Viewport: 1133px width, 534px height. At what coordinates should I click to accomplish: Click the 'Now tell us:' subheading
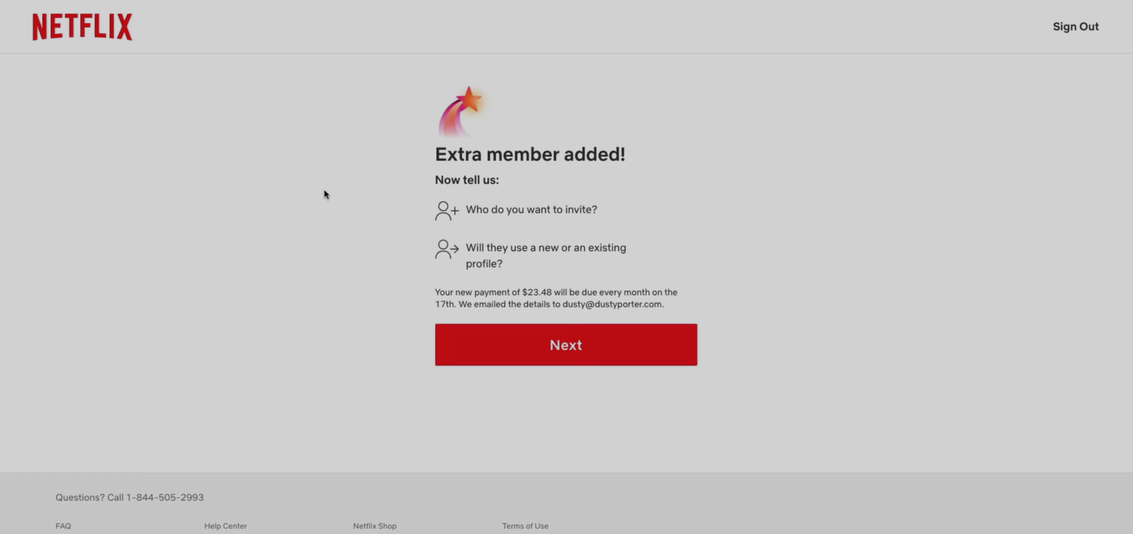[x=467, y=180]
